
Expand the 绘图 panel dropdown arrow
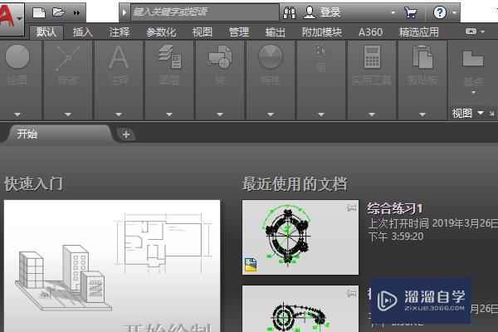click(x=17, y=114)
